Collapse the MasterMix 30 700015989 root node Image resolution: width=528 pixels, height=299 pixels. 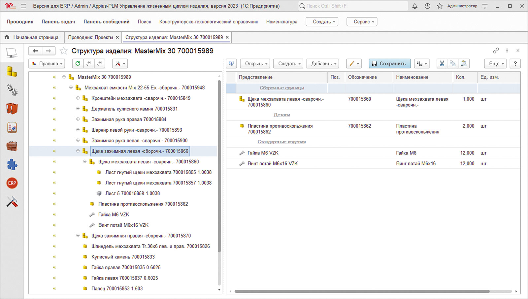[x=64, y=77]
